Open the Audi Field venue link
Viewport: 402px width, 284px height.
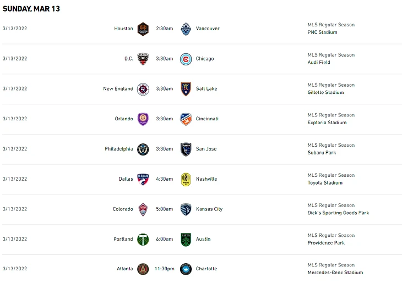pyautogui.click(x=319, y=63)
